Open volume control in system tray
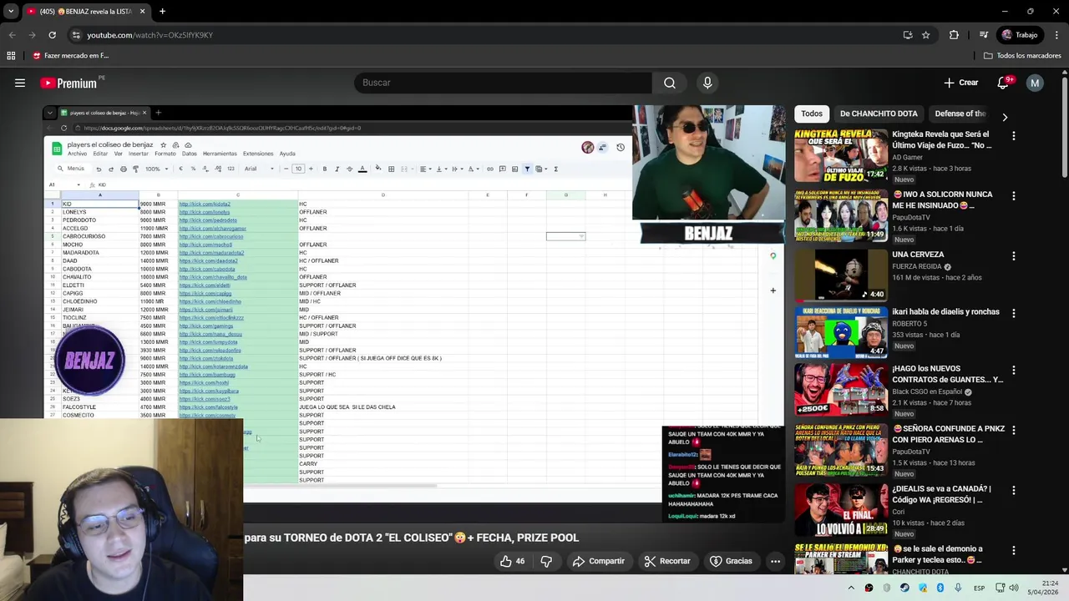 [x=1014, y=588]
